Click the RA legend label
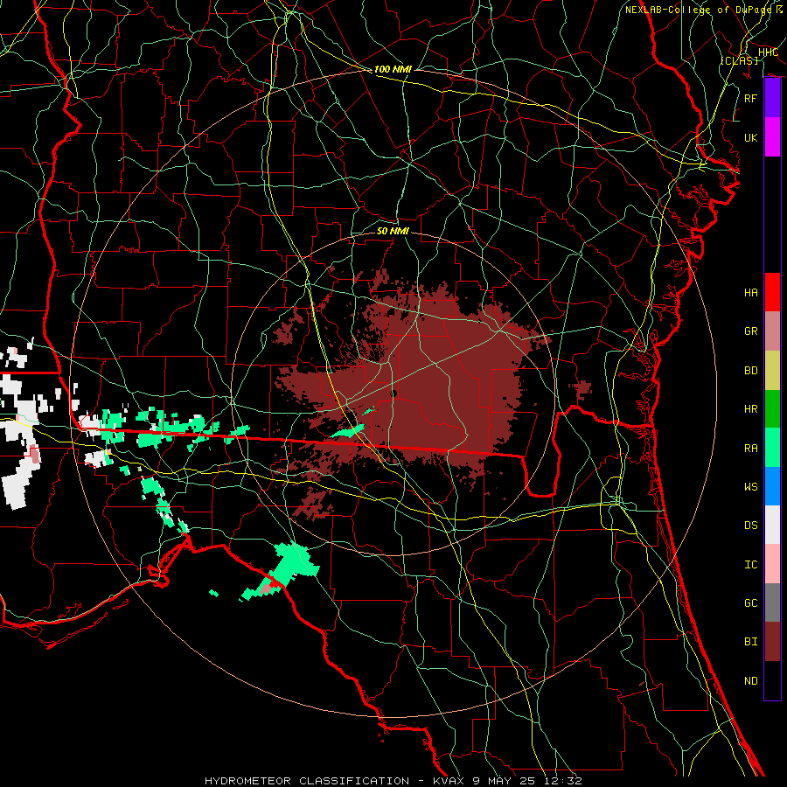Image resolution: width=787 pixels, height=787 pixels. [751, 449]
